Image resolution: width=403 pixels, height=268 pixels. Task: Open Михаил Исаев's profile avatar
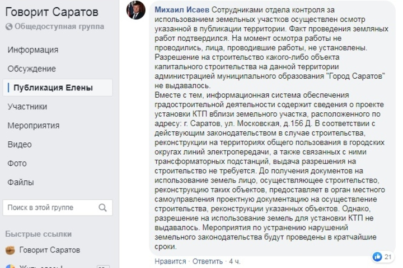pos(136,10)
